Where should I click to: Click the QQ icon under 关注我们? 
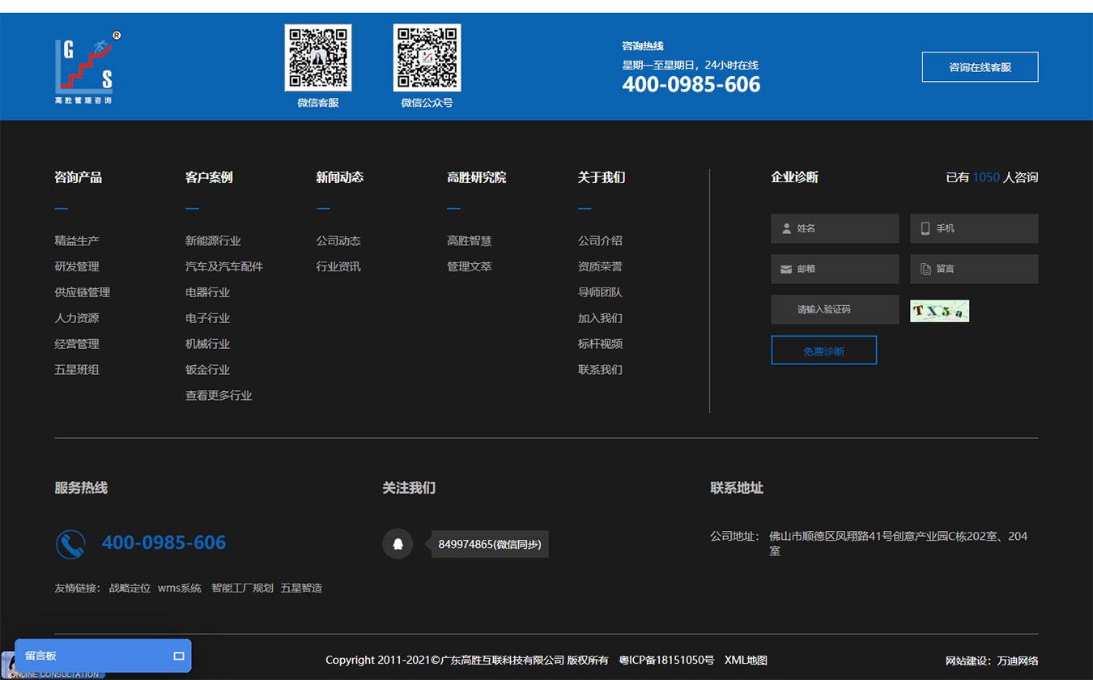(398, 544)
